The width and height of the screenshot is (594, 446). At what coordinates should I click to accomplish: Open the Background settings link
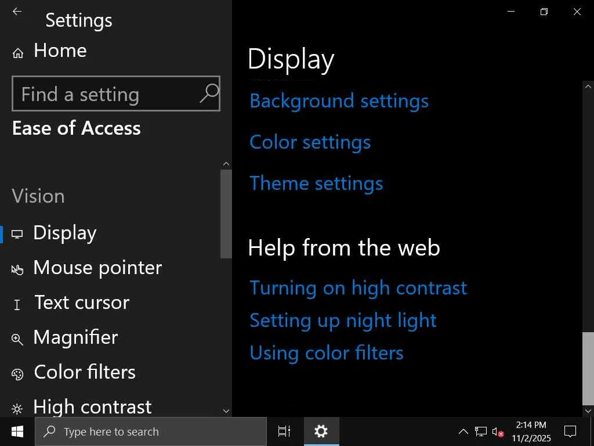point(339,101)
